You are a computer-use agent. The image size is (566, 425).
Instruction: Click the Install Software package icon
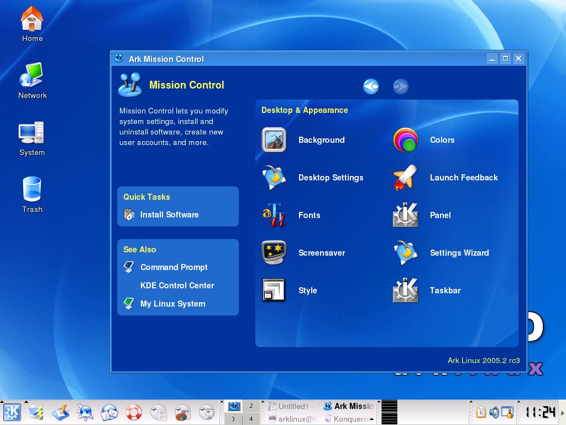coord(129,215)
